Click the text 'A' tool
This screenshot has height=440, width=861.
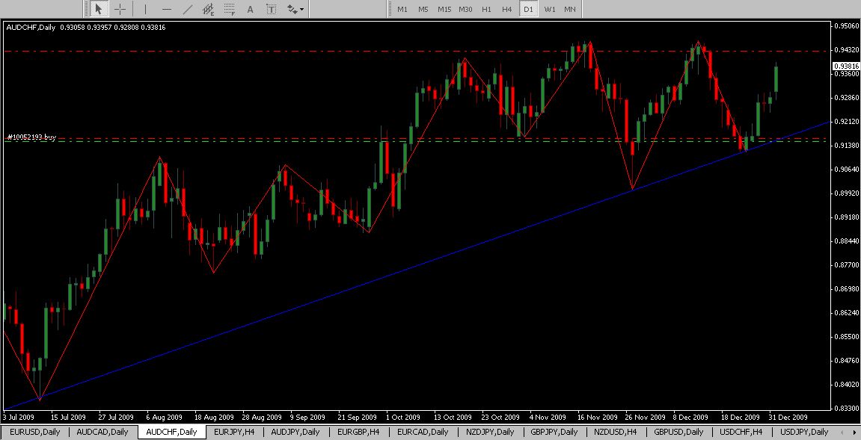point(250,10)
